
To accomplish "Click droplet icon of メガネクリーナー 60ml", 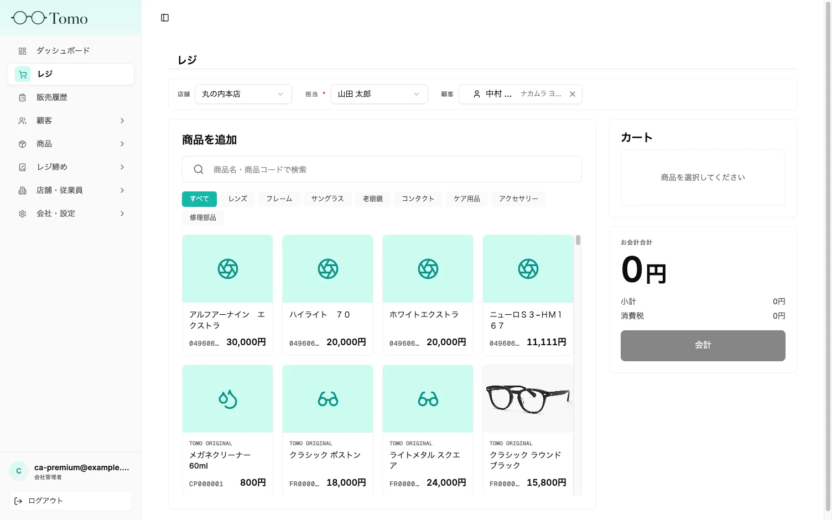I will click(x=228, y=399).
